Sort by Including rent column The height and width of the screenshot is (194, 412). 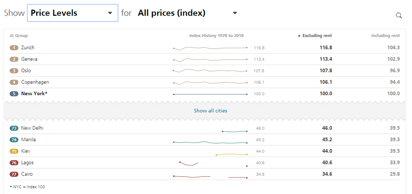pyautogui.click(x=385, y=36)
